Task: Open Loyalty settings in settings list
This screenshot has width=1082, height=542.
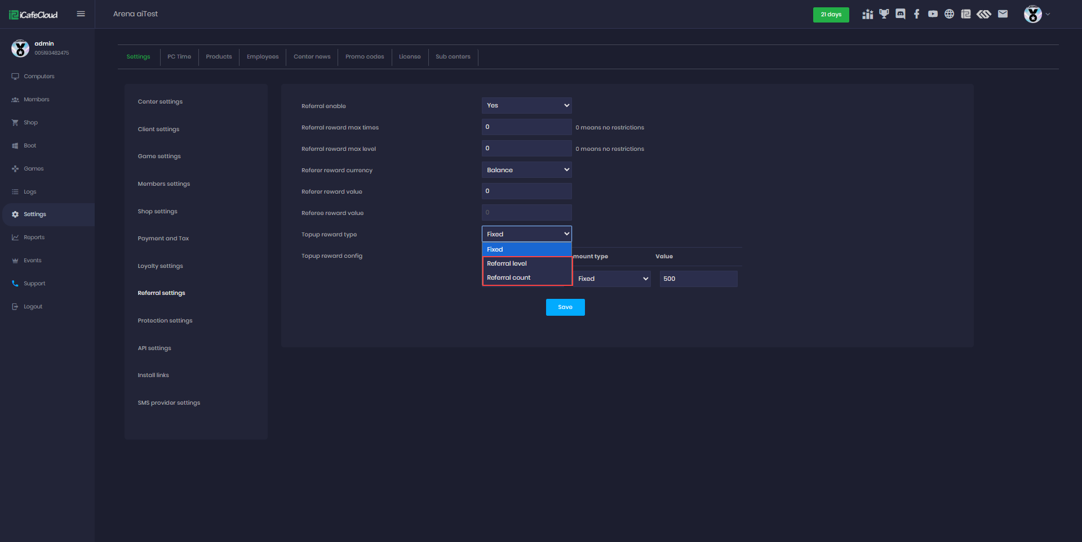Action: pos(161,266)
